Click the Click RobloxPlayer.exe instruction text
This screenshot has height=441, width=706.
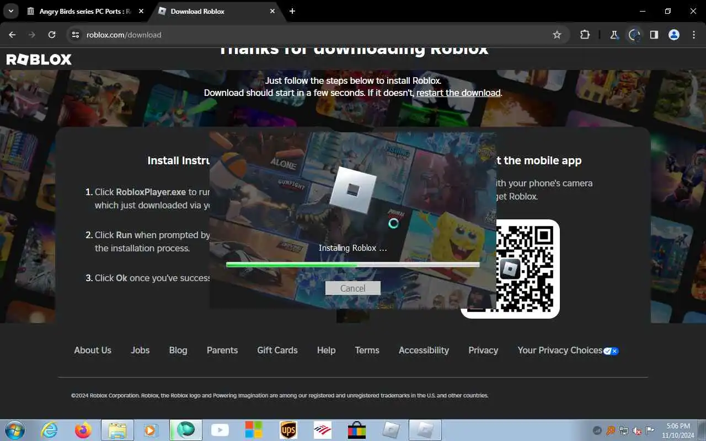click(152, 198)
